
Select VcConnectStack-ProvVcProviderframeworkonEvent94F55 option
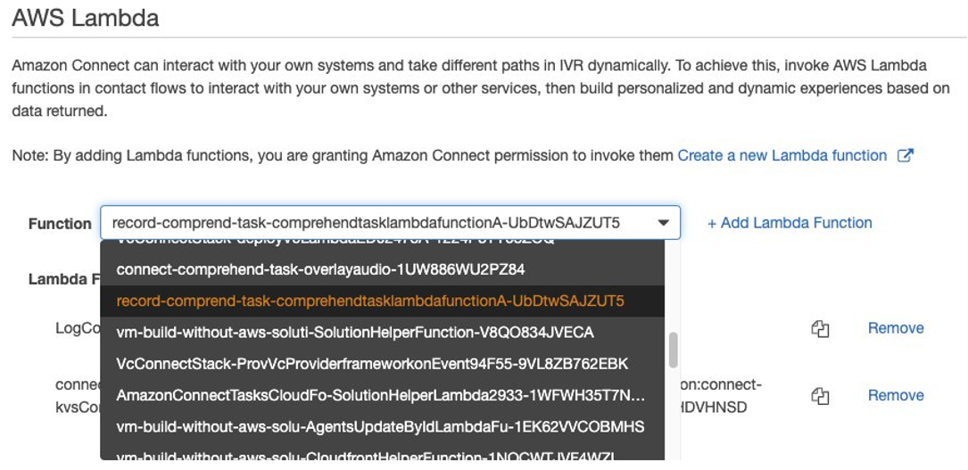coord(382,364)
